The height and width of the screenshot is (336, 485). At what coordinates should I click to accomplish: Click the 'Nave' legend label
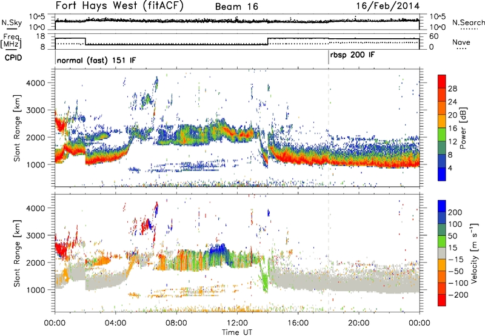point(461,42)
